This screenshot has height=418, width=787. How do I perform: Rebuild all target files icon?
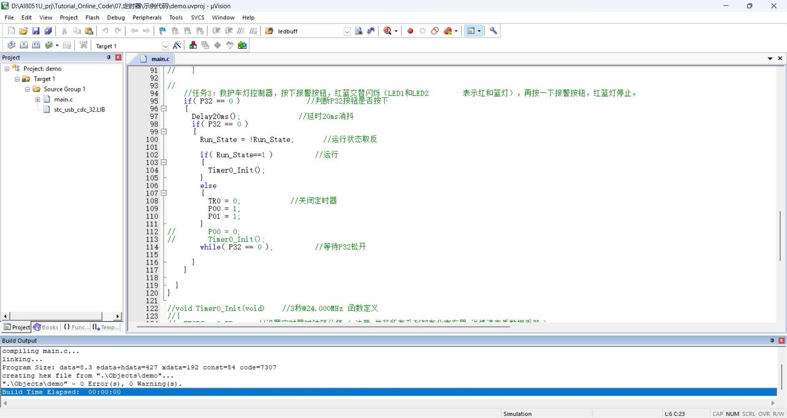coord(36,45)
